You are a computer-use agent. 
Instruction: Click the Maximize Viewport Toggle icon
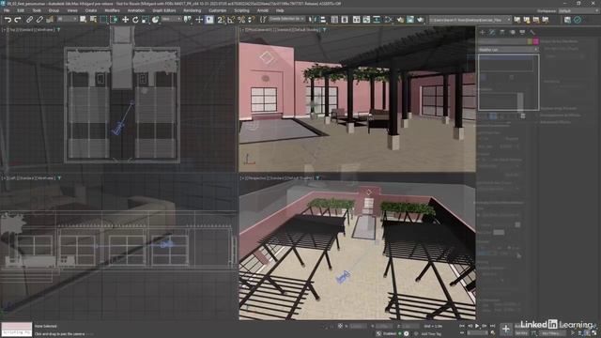point(594,333)
